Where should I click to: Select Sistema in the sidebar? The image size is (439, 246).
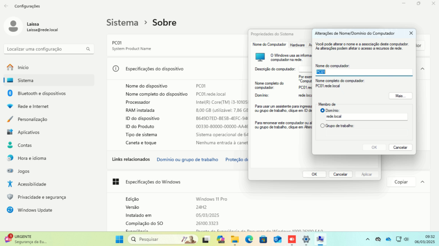click(x=49, y=80)
